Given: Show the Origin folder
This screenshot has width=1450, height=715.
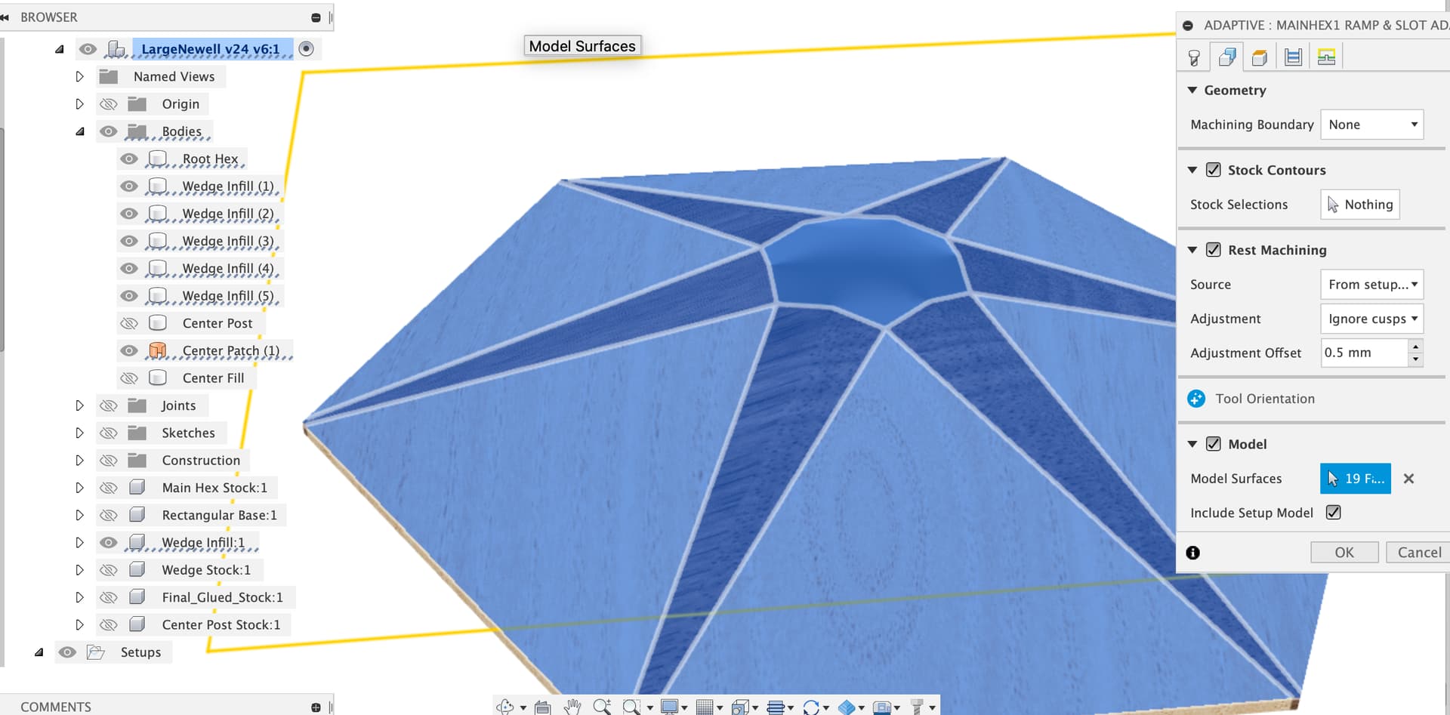Looking at the screenshot, I should pos(109,104).
